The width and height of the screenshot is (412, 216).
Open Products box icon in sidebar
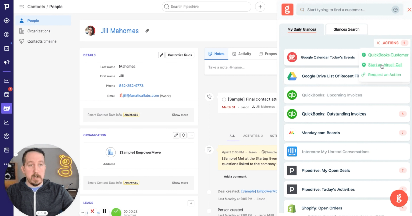pyautogui.click(x=7, y=136)
